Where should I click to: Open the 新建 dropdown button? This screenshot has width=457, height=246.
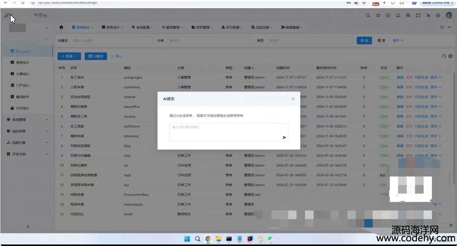(x=69, y=56)
